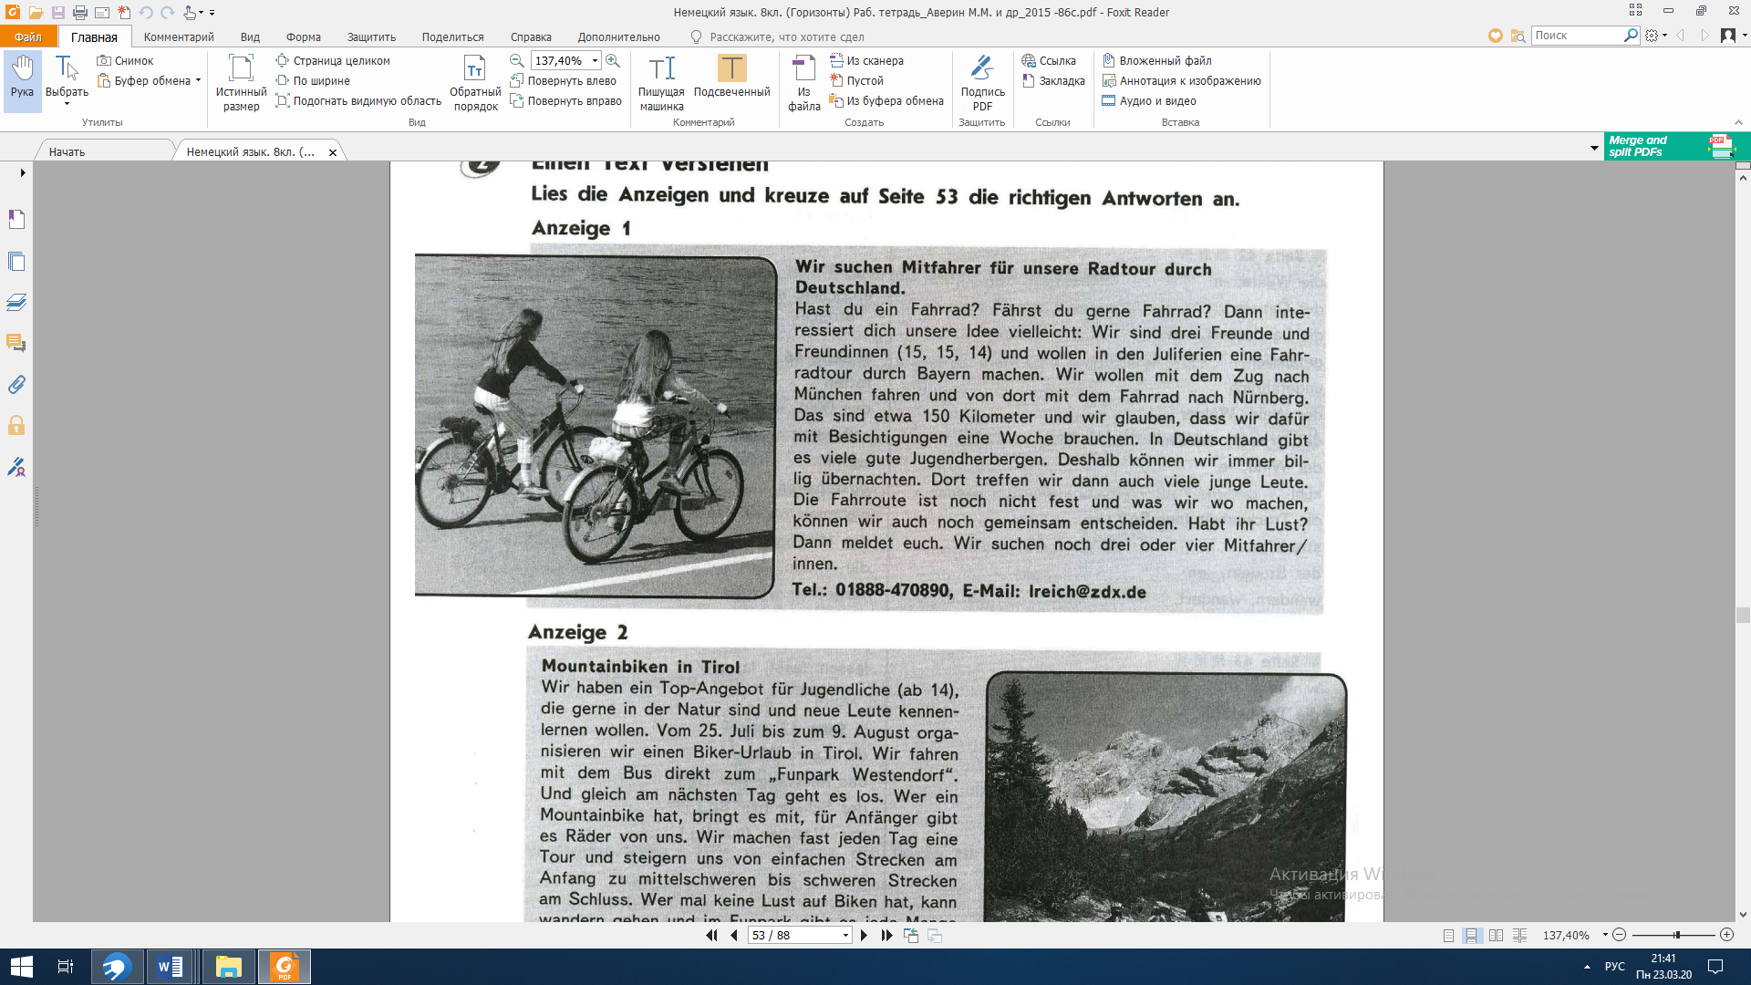The height and width of the screenshot is (985, 1751).
Task: Open the security lock panel
Action: click(x=16, y=425)
